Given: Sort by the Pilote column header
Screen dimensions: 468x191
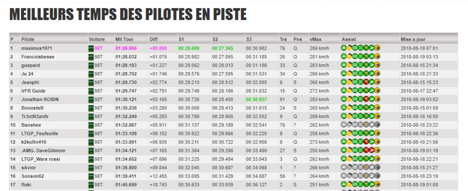Looking at the screenshot, I should 28,39.
